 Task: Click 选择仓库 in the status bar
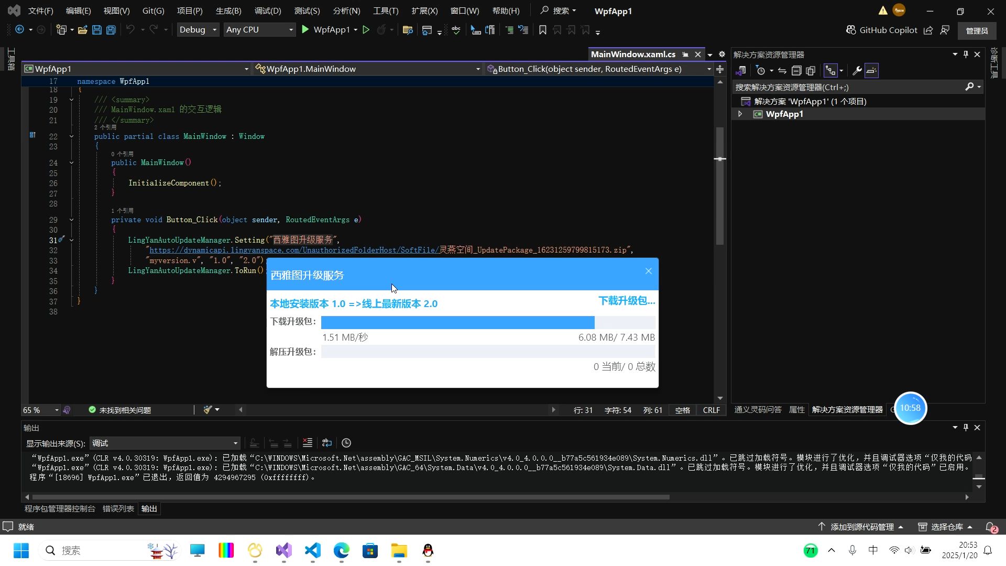coord(946,527)
